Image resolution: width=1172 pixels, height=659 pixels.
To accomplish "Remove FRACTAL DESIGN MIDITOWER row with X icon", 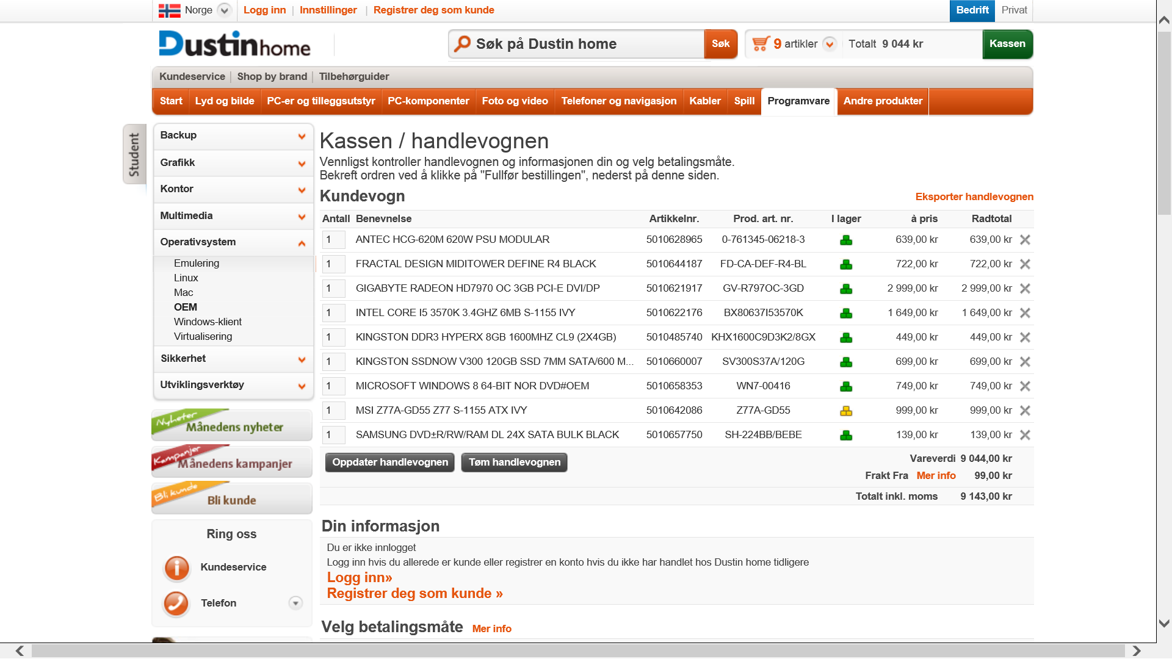I will tap(1025, 264).
